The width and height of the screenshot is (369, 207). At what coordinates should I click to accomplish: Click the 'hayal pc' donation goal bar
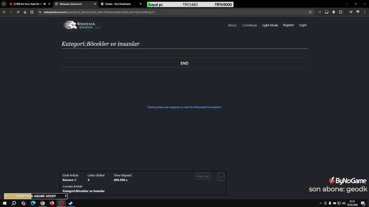(190, 5)
